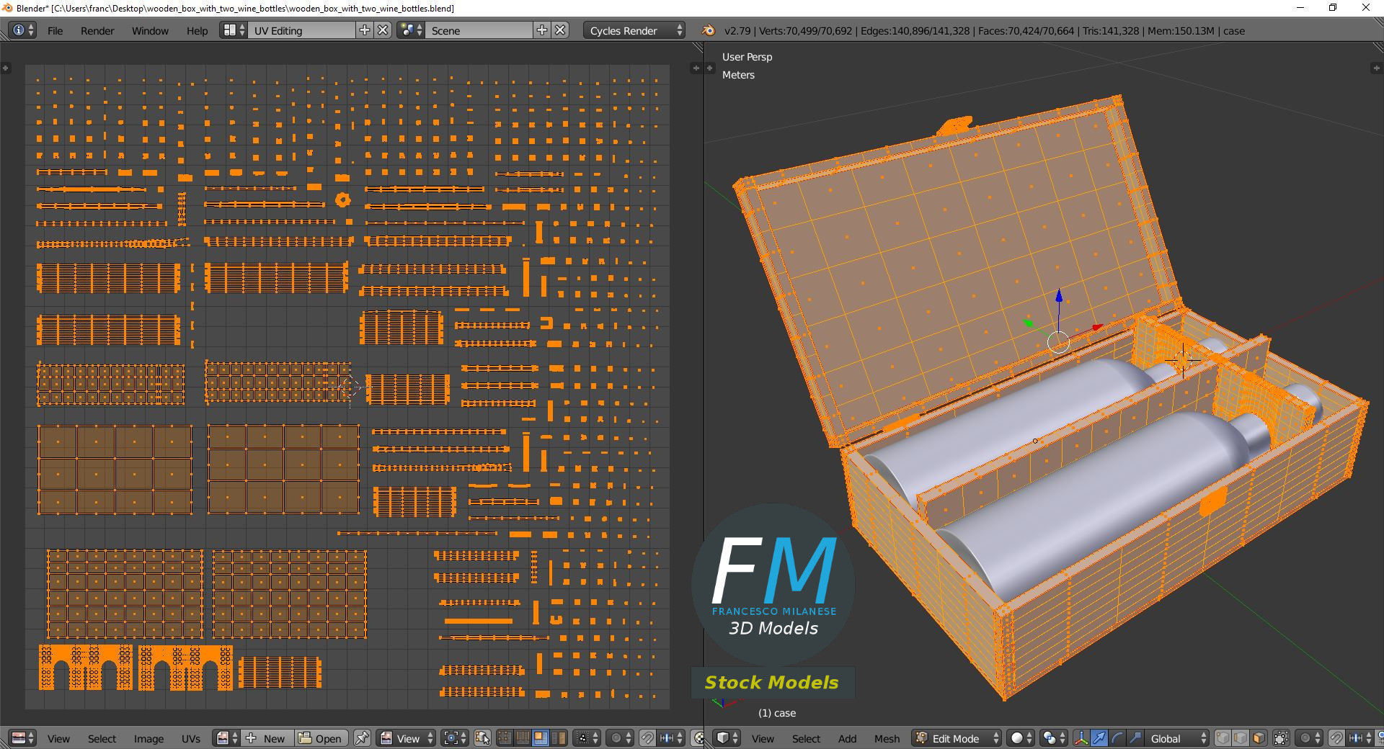Viewport: 1384px width, 749px height.
Task: Open the UV editor snap target dropdown
Action: click(x=671, y=738)
